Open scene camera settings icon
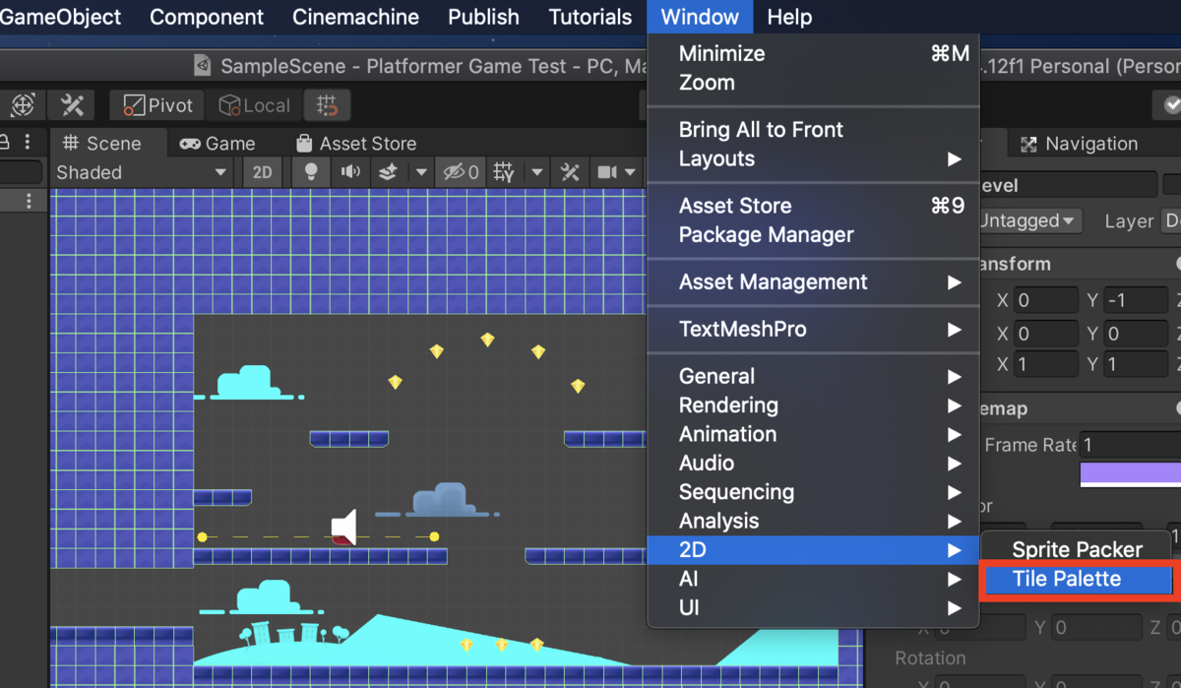This screenshot has height=688, width=1181. pyautogui.click(x=607, y=172)
